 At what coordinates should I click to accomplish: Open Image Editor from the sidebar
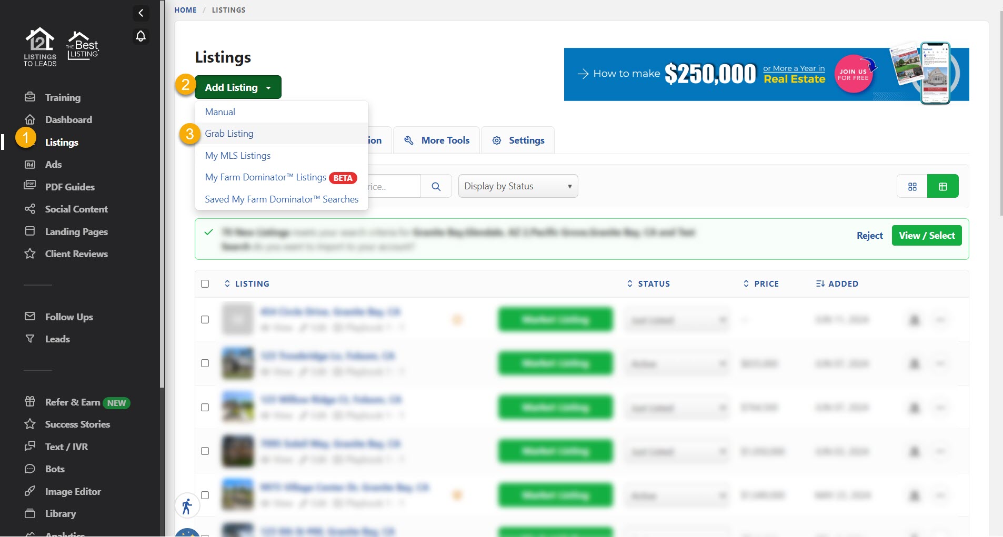pyautogui.click(x=73, y=492)
